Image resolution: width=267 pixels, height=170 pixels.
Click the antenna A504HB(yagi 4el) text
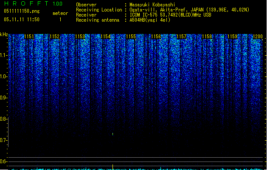click(x=150, y=20)
